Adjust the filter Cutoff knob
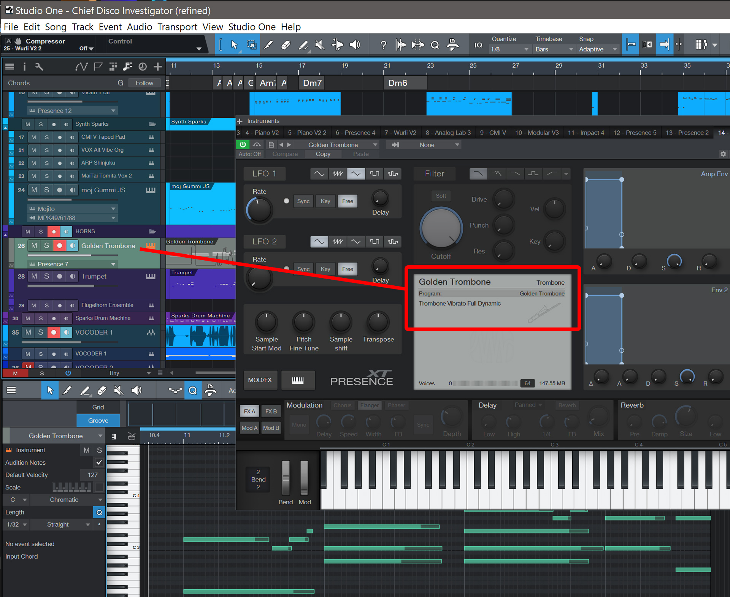Image resolution: width=730 pixels, height=597 pixels. [x=441, y=228]
